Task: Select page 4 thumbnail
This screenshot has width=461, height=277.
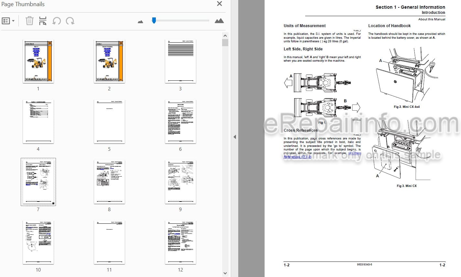Action: (38, 121)
